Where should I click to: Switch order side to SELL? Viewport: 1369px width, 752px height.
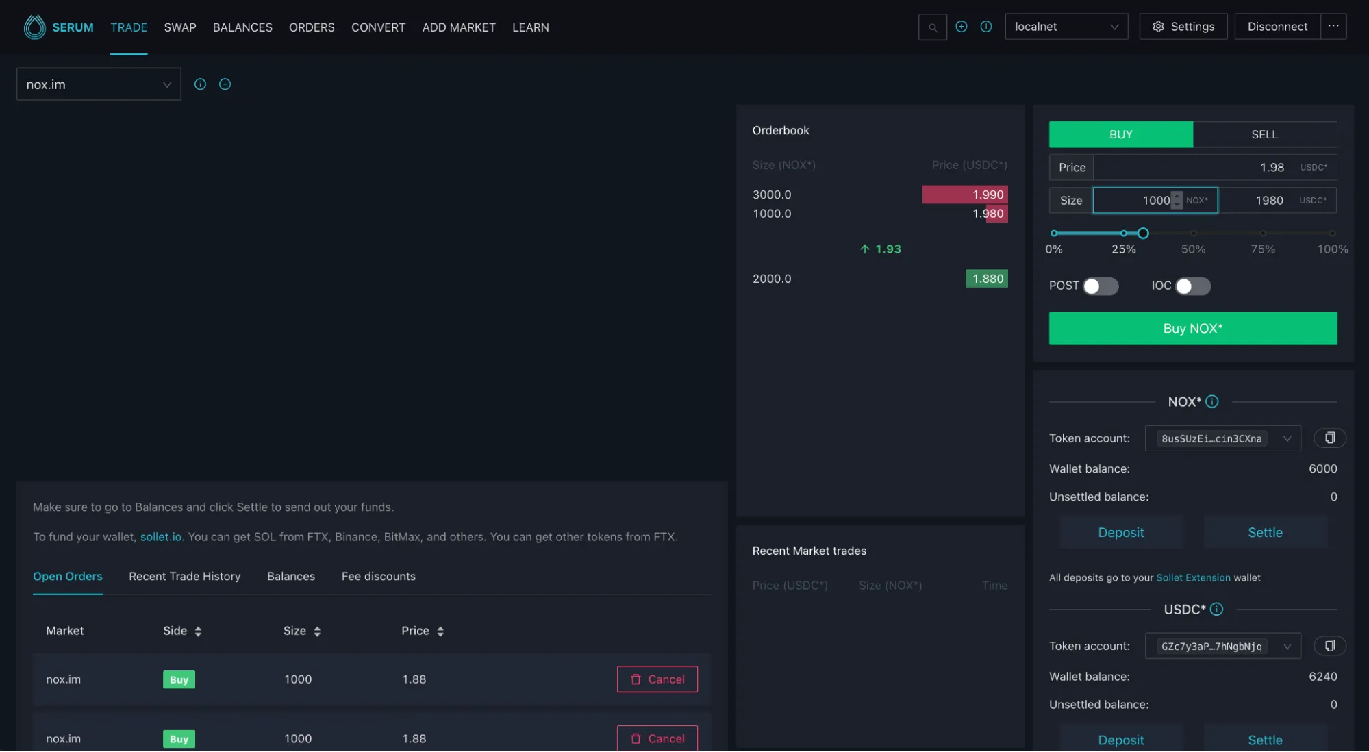pos(1264,134)
